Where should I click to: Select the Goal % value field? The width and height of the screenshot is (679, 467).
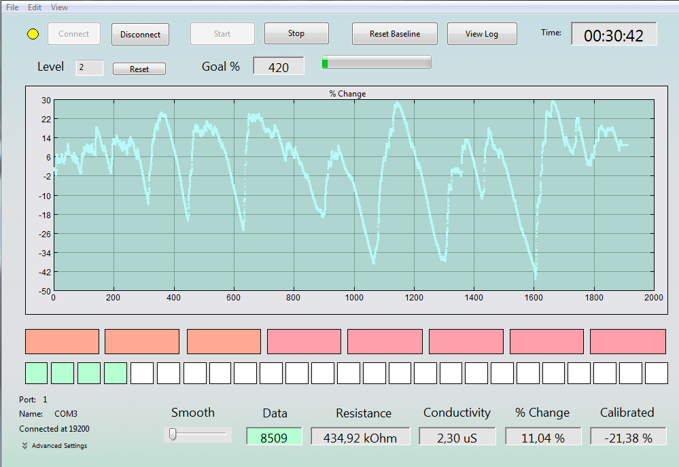279,66
